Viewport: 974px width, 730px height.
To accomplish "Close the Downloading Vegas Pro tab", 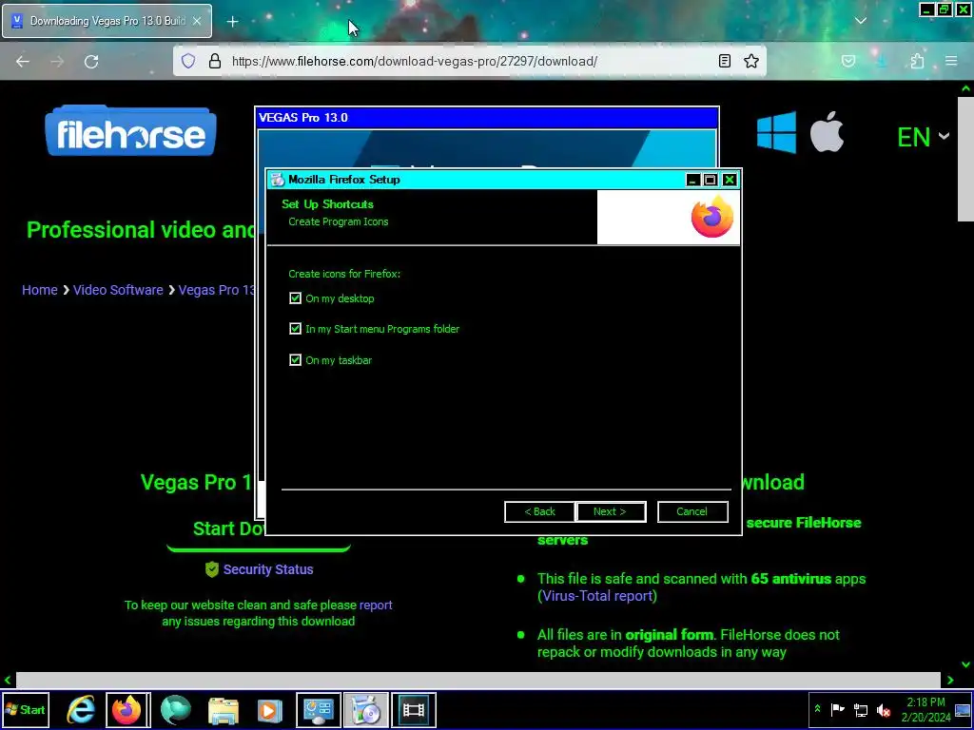I will (197, 21).
